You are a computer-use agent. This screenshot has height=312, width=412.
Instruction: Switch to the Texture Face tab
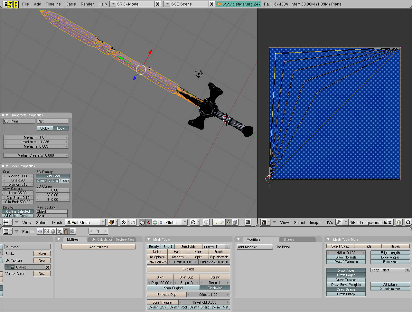[x=125, y=239]
